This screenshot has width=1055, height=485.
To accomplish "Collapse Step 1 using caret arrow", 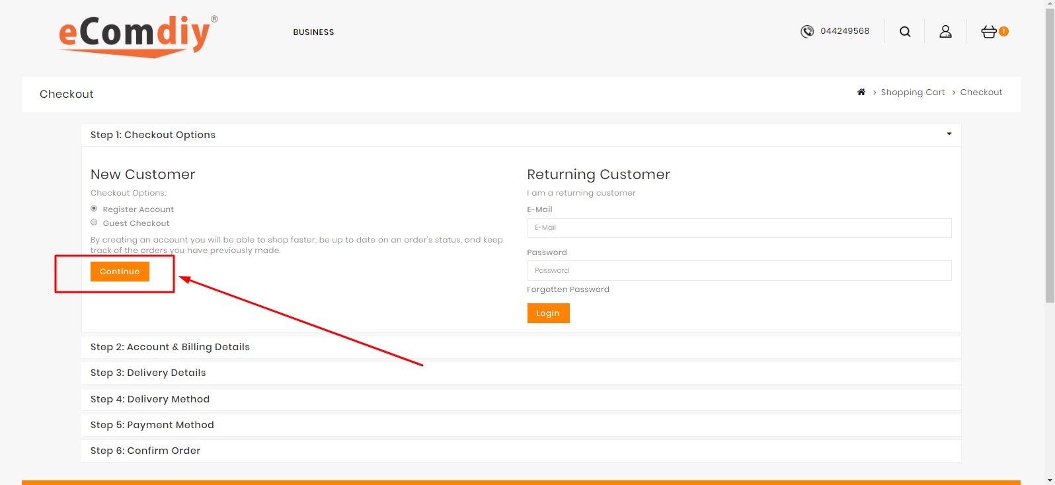I will 949,134.
